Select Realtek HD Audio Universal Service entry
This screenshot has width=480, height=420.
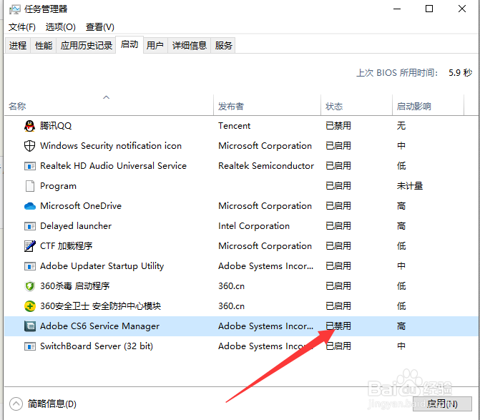[113, 166]
